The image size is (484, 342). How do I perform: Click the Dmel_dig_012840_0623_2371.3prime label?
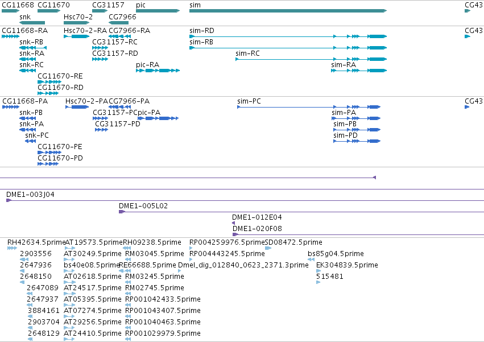pos(243,265)
